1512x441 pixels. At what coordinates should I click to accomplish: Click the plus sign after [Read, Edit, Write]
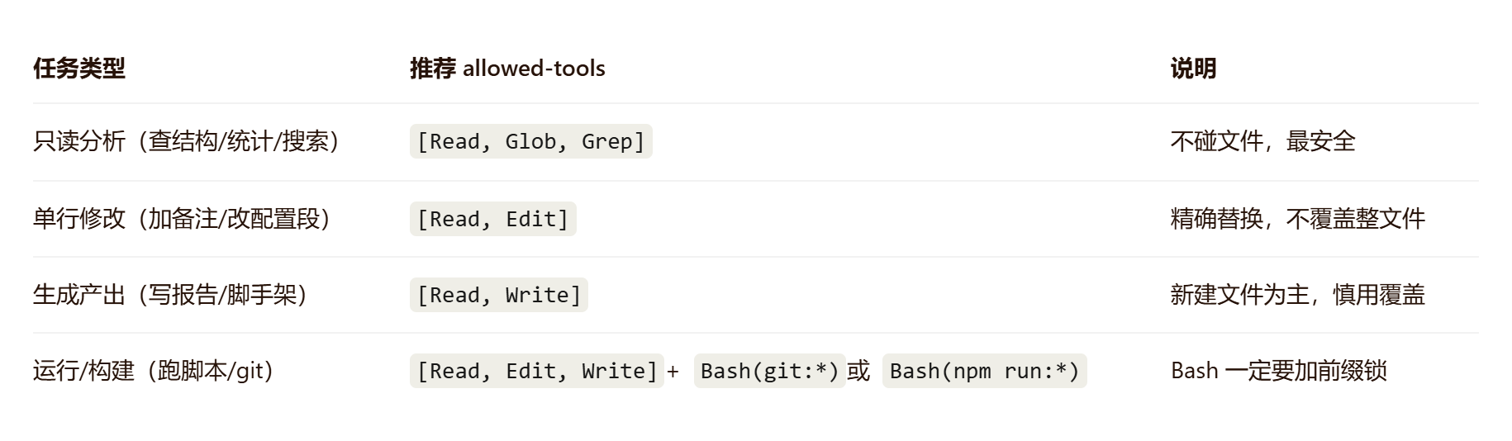(x=673, y=372)
